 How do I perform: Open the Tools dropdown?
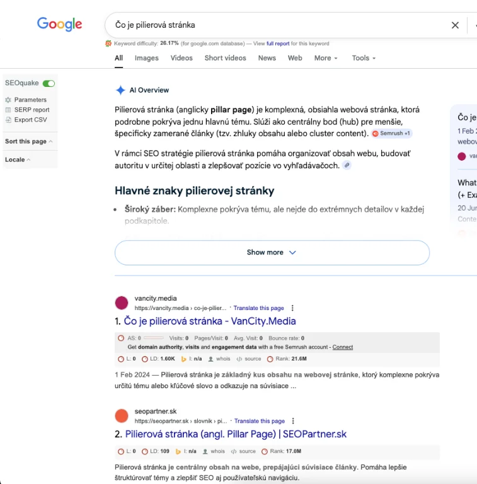tap(364, 58)
